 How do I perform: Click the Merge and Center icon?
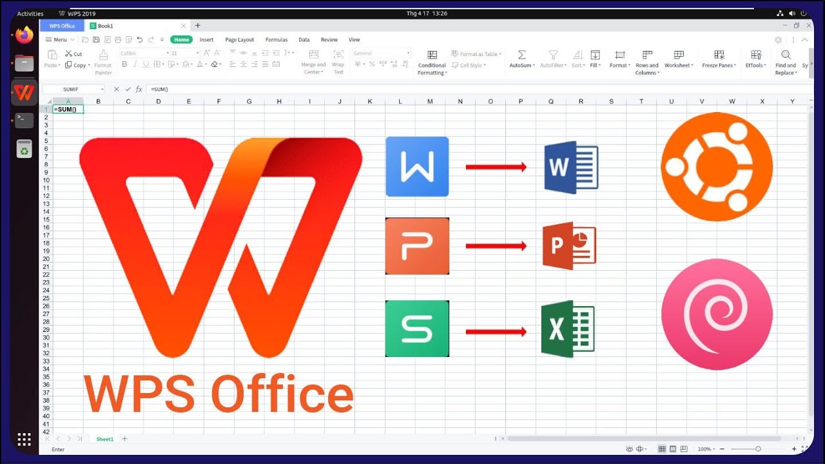(313, 54)
